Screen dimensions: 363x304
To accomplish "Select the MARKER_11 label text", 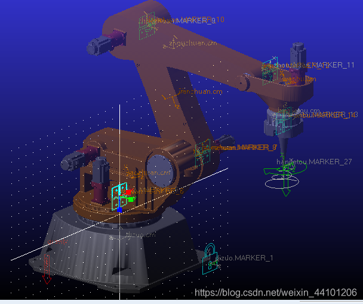I will point(333,65).
